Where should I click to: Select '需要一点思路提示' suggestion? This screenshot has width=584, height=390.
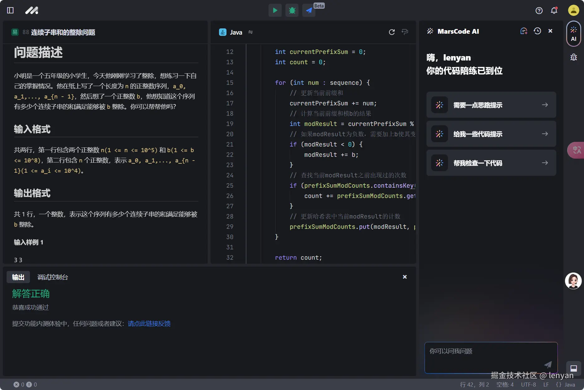(x=491, y=105)
